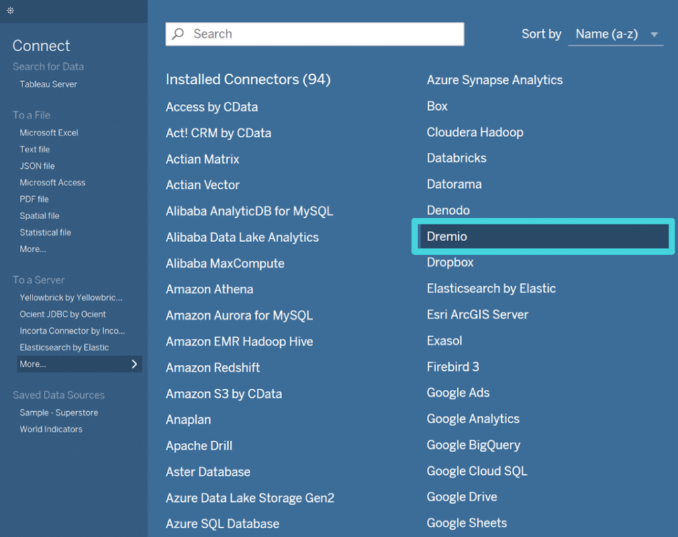678x537 pixels.
Task: Select Google Cloud SQL
Action: coord(477,471)
